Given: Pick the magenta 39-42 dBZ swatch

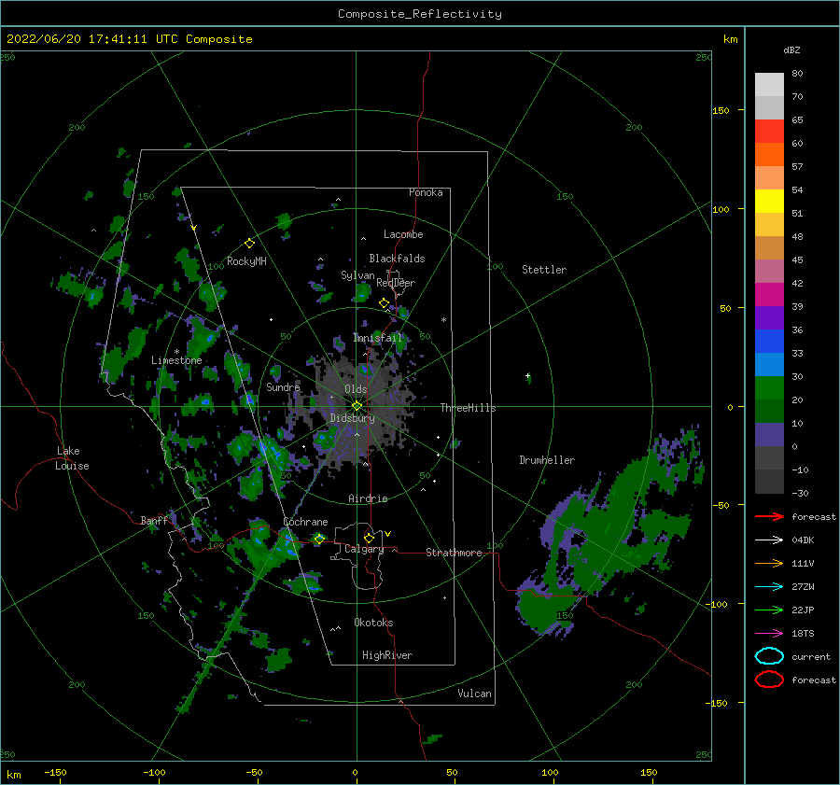Looking at the screenshot, I should 769,295.
